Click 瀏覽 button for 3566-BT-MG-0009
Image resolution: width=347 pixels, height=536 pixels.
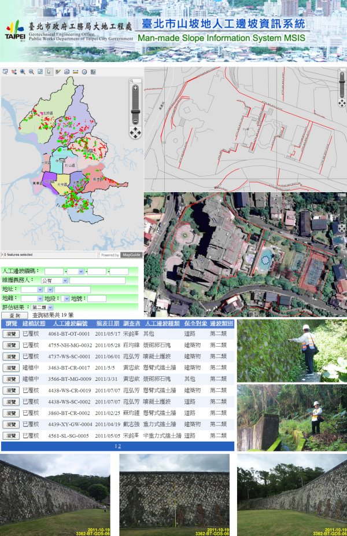[11, 379]
